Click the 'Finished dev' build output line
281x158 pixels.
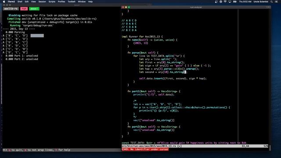pyautogui.click(x=50, y=22)
